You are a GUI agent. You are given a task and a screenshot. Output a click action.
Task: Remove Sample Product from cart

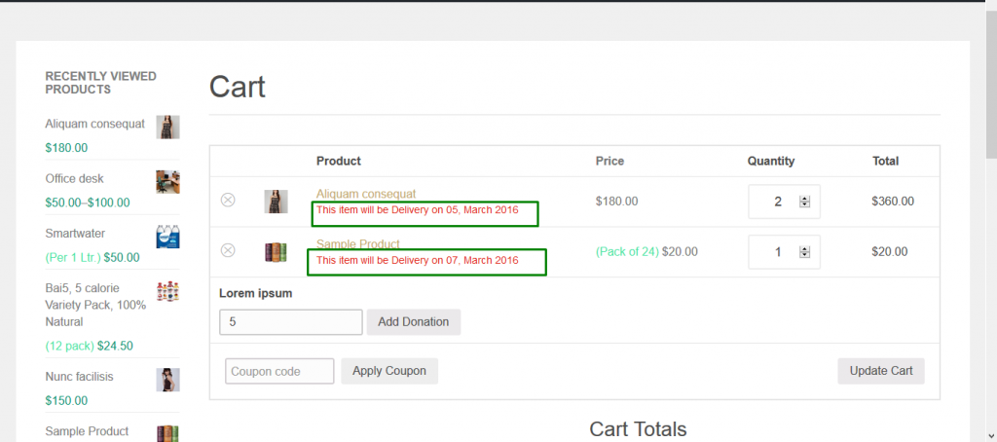pyautogui.click(x=228, y=250)
